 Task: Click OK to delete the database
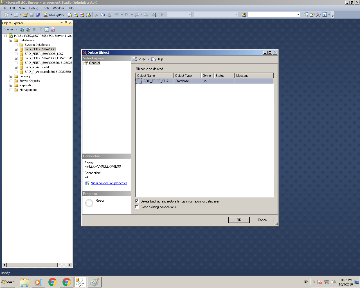[x=239, y=220]
